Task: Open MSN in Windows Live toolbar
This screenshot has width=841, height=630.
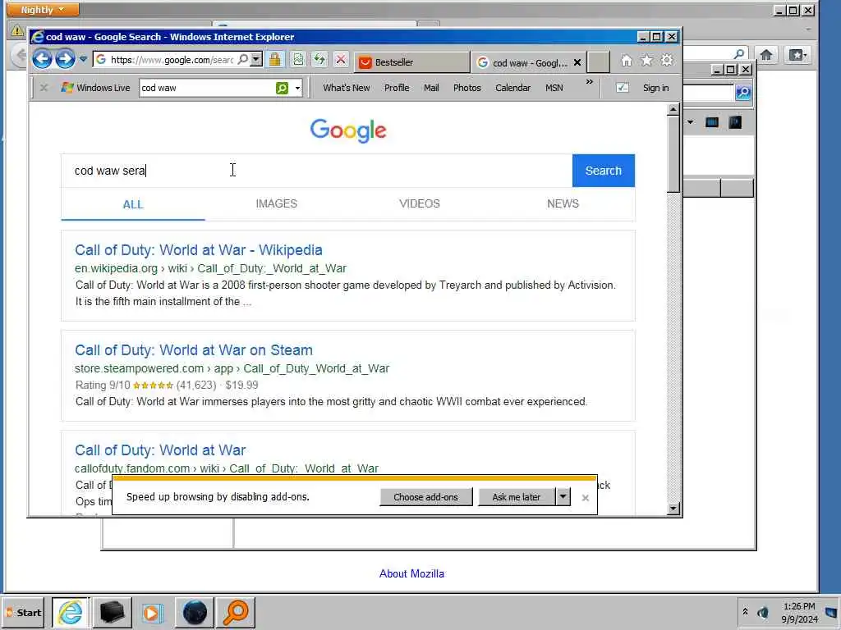Action: pyautogui.click(x=554, y=88)
